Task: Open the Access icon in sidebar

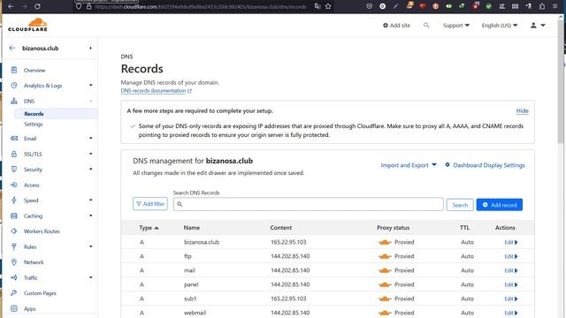Action: click(14, 185)
